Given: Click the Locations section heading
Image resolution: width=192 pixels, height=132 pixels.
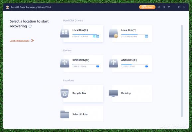Looking at the screenshot, I should coord(68,80).
